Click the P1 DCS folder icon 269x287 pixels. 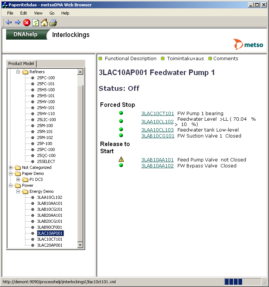point(25,179)
